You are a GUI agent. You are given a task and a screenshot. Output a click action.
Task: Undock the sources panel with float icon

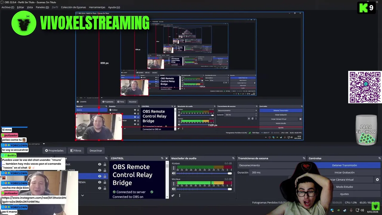coord(106,158)
